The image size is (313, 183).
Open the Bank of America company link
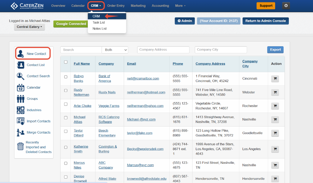(105, 79)
